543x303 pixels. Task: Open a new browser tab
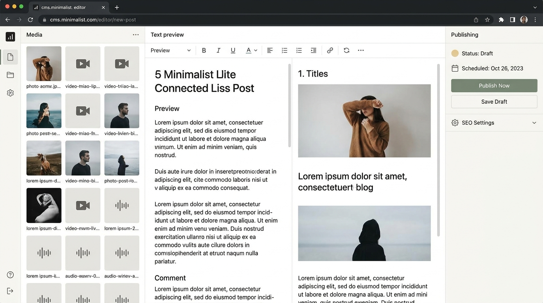click(x=117, y=7)
